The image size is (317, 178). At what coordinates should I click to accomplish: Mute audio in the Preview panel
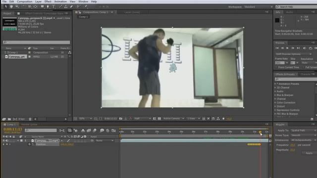305,48
